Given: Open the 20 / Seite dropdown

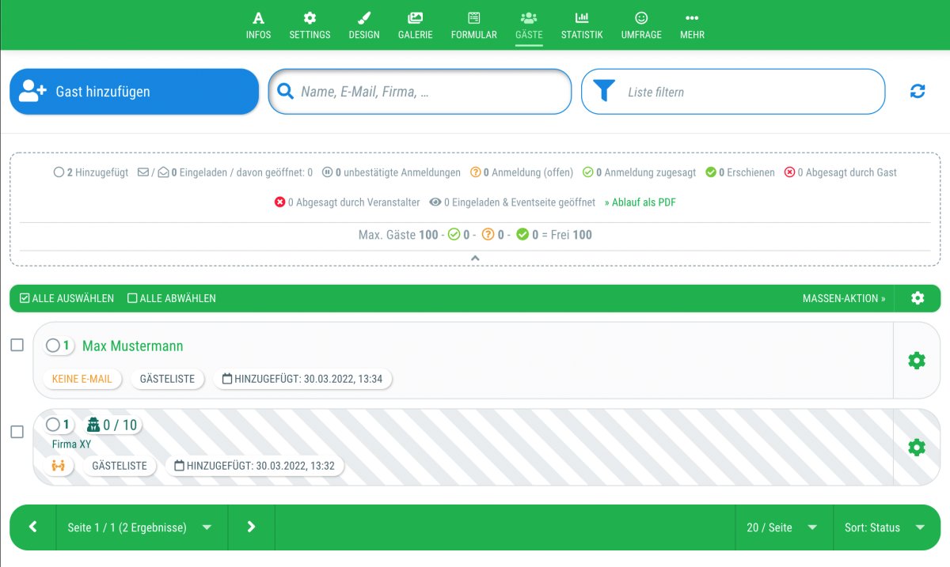Looking at the screenshot, I should click(x=784, y=527).
